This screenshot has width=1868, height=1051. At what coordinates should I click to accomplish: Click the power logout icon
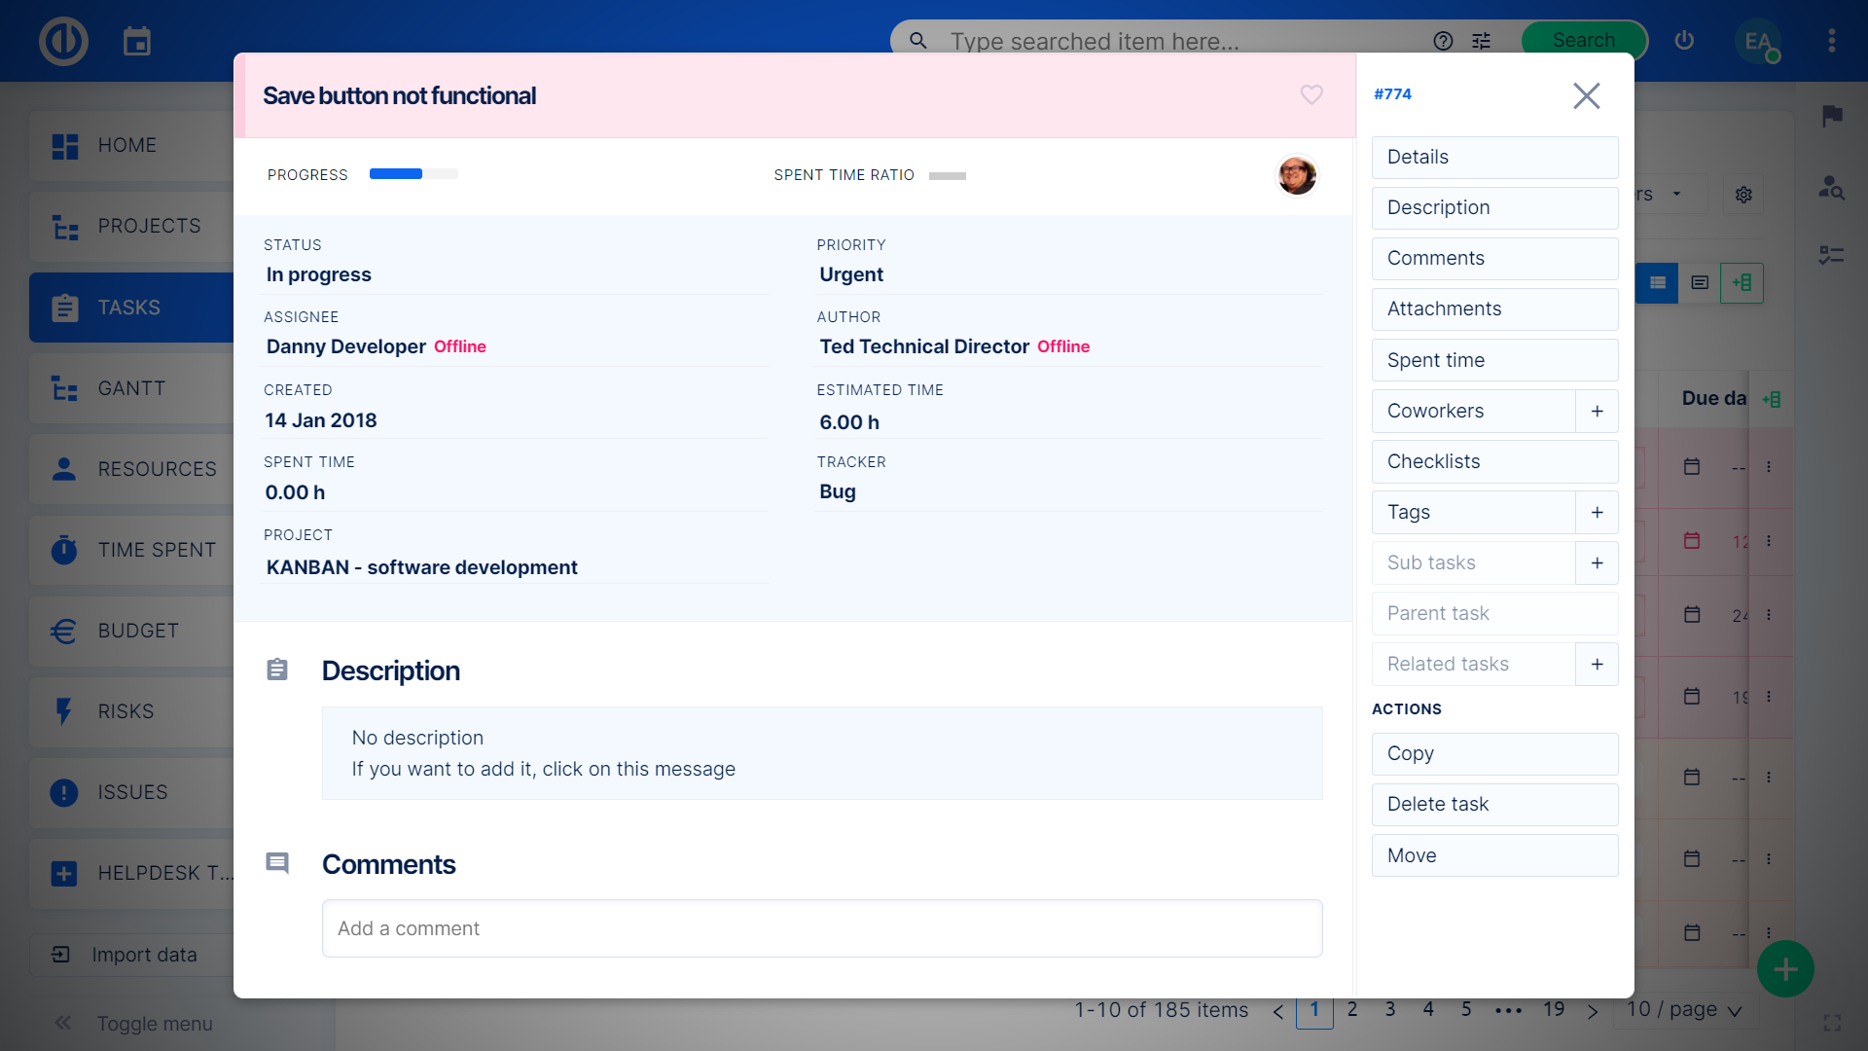tap(1684, 41)
